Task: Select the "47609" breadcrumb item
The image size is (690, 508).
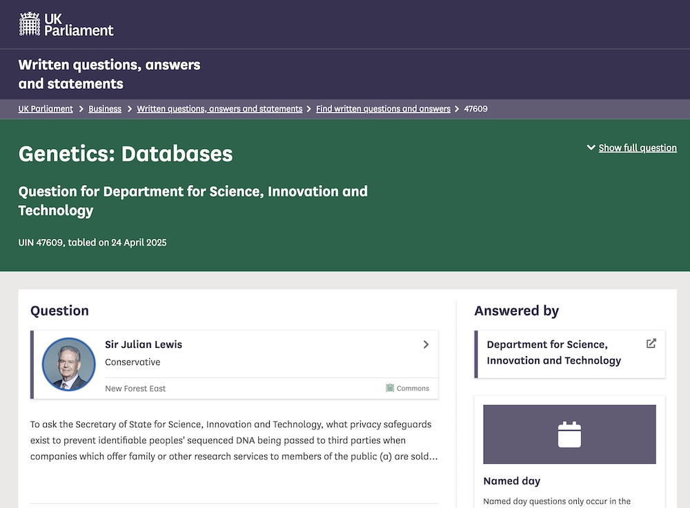Action: [x=475, y=108]
